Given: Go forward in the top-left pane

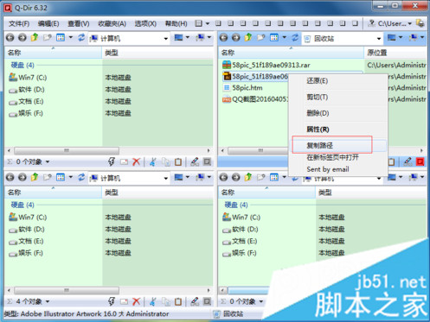Looking at the screenshot, I should [x=22, y=38].
